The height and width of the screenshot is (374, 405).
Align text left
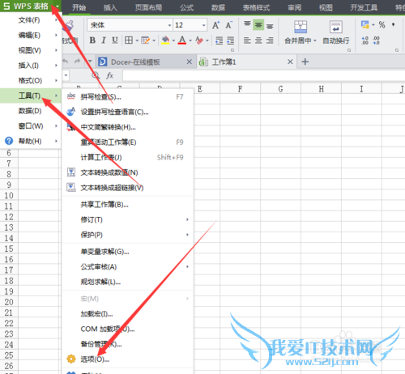click(247, 40)
